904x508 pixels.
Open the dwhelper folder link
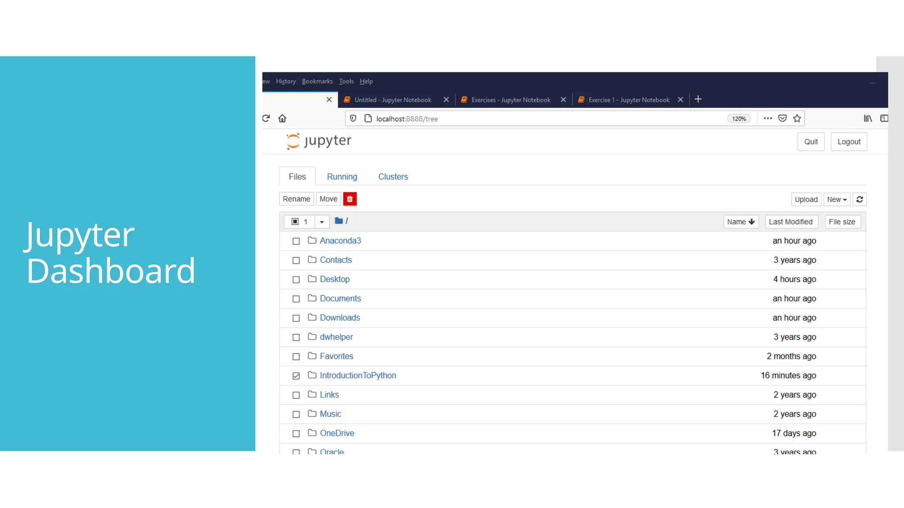[336, 337]
